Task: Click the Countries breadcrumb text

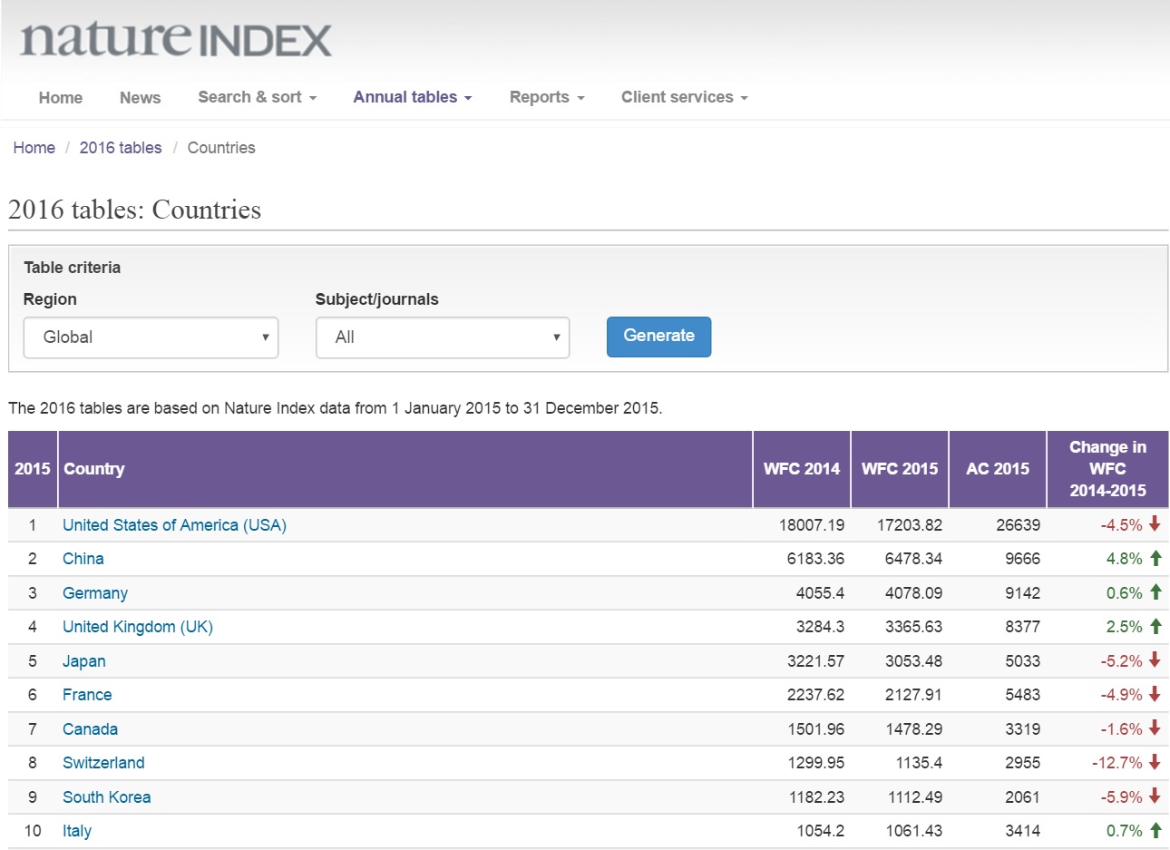Action: point(221,148)
